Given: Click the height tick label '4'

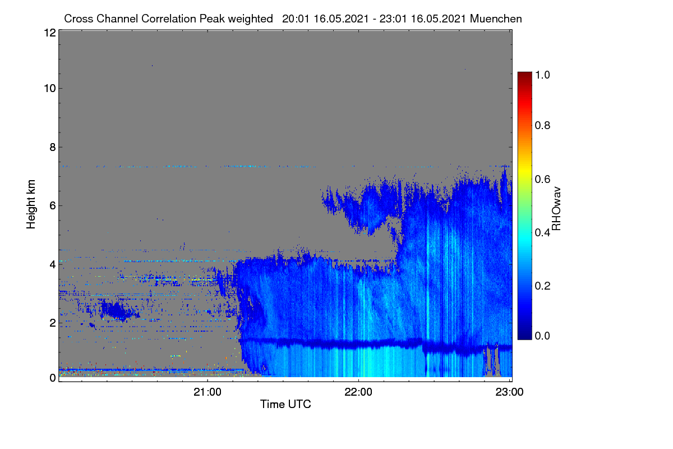Looking at the screenshot, I should [52, 264].
